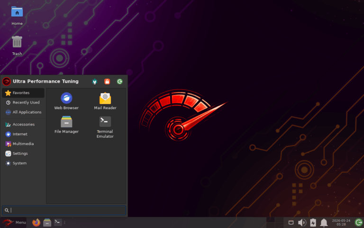Click the display tray icon
Screen dimensions: 364x228
tap(291, 223)
